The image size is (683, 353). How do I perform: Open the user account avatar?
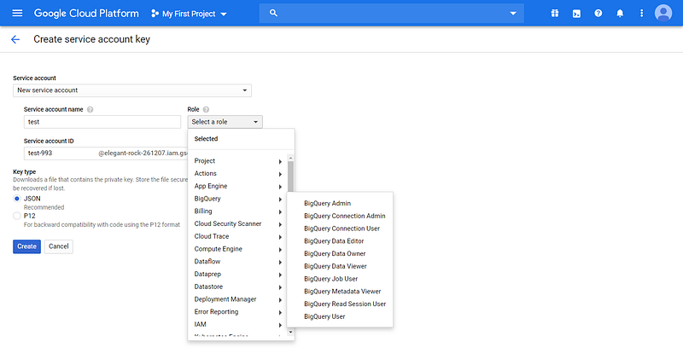pos(663,13)
